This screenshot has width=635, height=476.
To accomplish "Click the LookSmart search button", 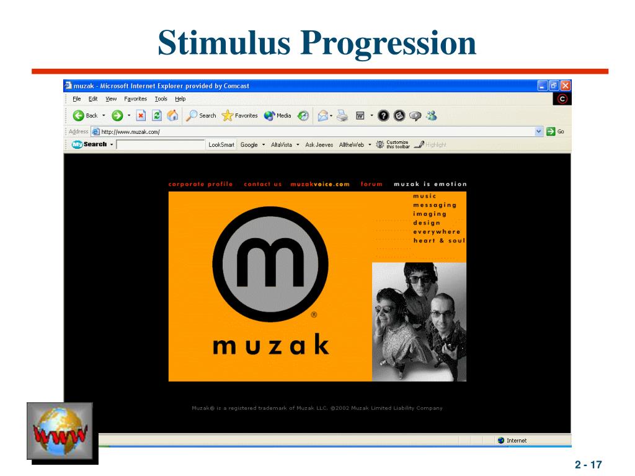I will [x=221, y=145].
